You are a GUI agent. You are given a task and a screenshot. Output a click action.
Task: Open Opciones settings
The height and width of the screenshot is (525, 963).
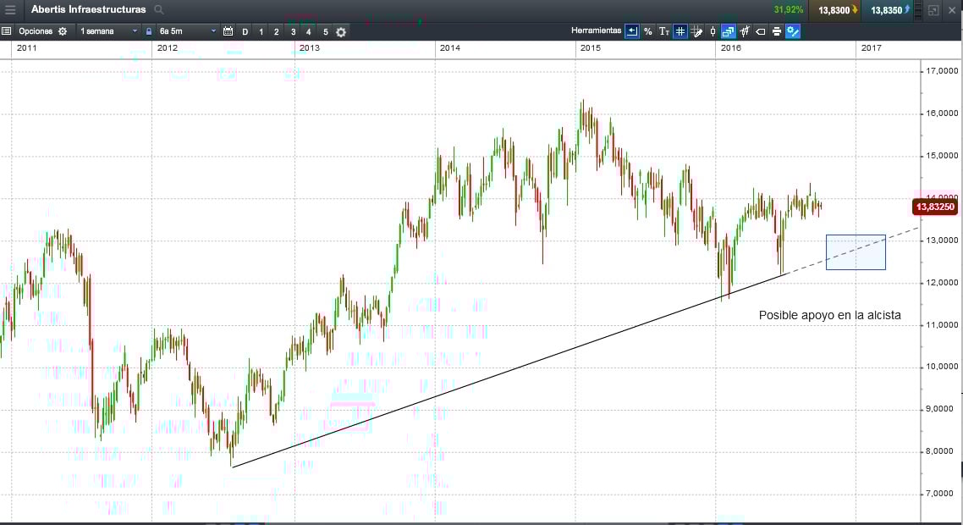(x=42, y=31)
